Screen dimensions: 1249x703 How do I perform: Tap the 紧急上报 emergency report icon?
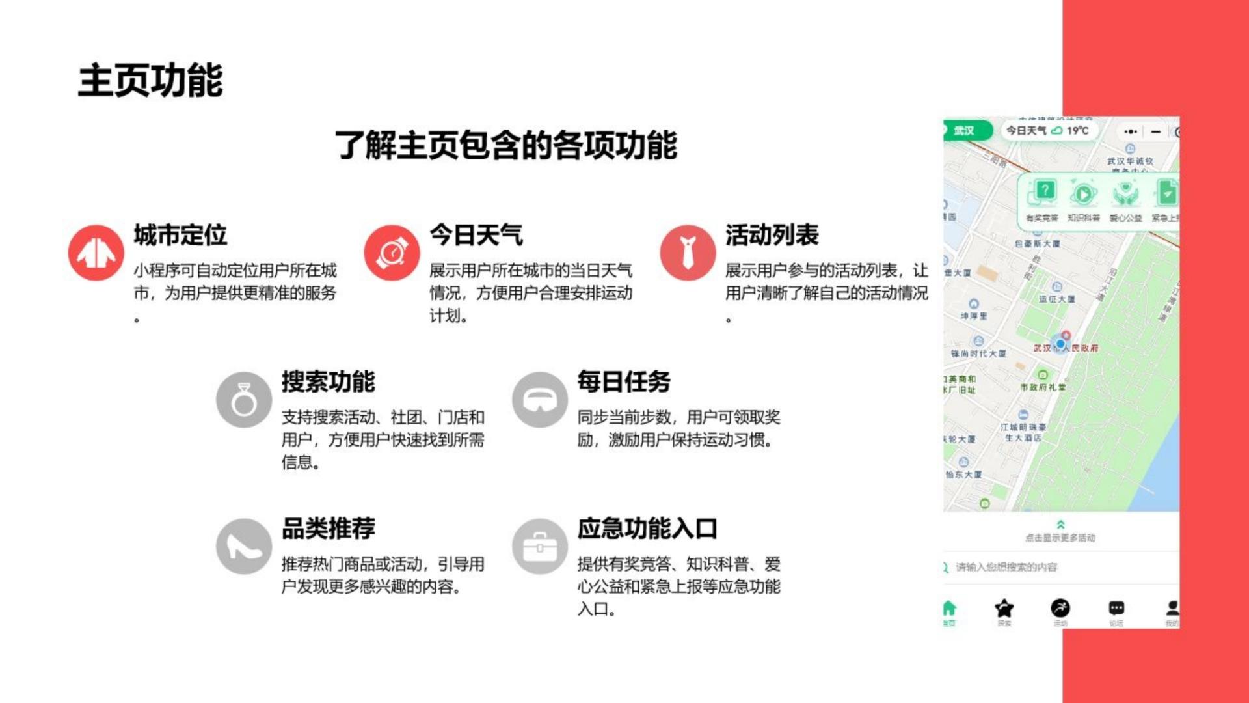click(x=1166, y=194)
